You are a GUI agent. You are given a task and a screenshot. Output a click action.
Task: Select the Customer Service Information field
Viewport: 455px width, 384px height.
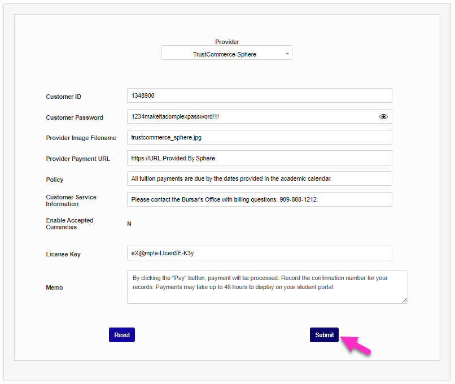click(x=260, y=199)
